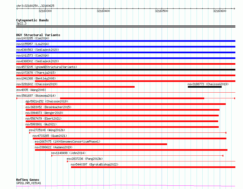Click the red bar under dgv5921n152

[126, 104]
